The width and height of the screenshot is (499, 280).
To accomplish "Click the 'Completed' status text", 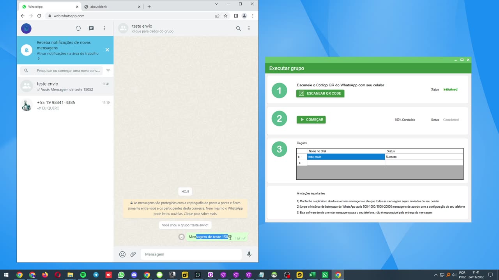I will [451, 120].
